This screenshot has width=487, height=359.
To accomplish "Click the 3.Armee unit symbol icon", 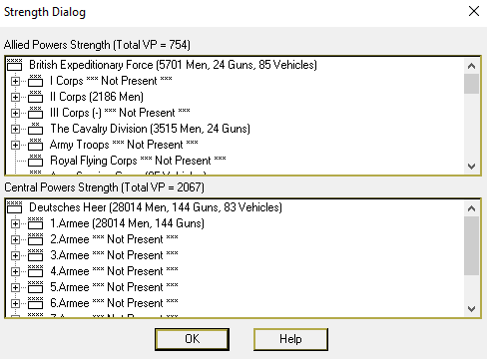I will click(x=35, y=255).
